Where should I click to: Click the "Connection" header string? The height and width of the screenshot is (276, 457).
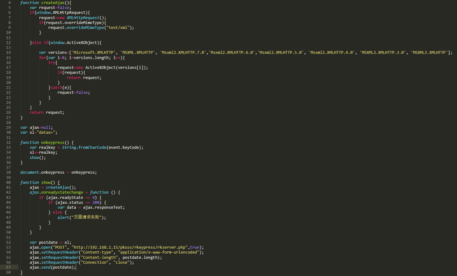95,262
